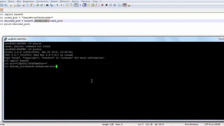Screen dimensions: 224x126
Task: Toggle the Word Wrap toolbar button
Action: click(76, 5)
